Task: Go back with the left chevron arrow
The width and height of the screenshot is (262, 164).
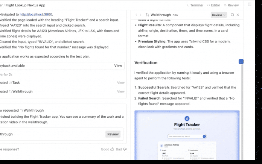Action: point(136,15)
